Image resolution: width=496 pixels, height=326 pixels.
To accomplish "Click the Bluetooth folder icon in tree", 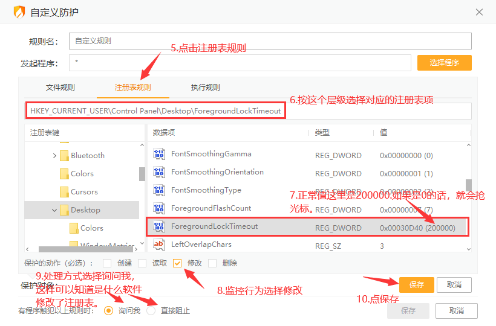I will pos(65,156).
